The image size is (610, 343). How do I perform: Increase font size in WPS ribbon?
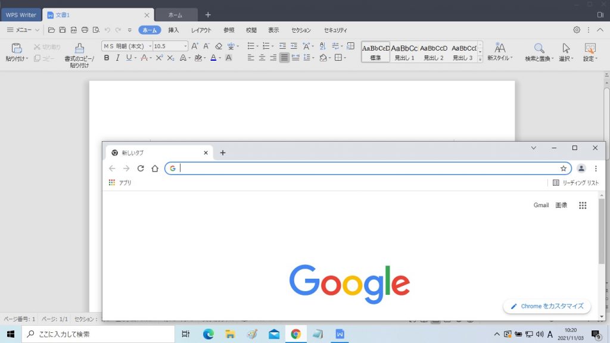coord(195,46)
